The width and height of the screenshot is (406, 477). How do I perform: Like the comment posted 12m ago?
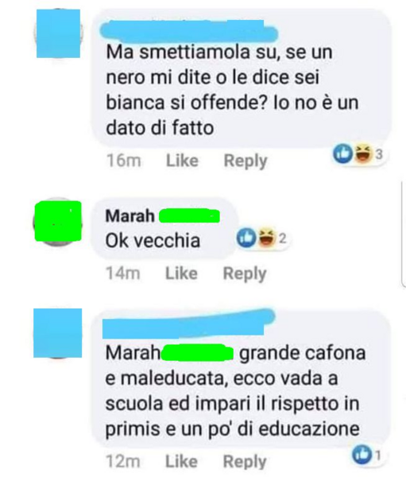(x=182, y=461)
